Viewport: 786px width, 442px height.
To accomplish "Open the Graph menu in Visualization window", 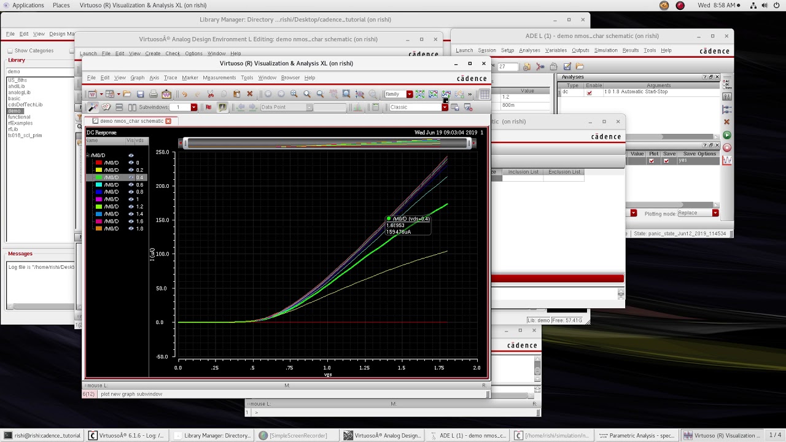I will 137,78.
